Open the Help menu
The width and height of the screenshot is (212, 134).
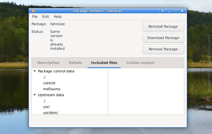click(x=57, y=17)
